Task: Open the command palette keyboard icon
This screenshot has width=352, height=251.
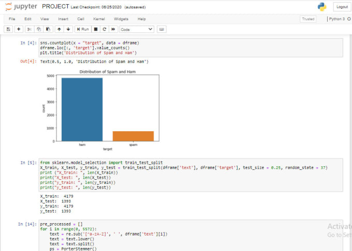Action: point(162,29)
